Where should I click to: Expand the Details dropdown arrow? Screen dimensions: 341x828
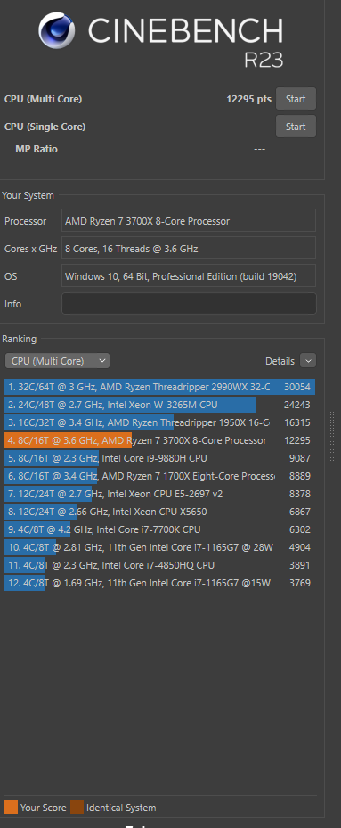point(308,361)
